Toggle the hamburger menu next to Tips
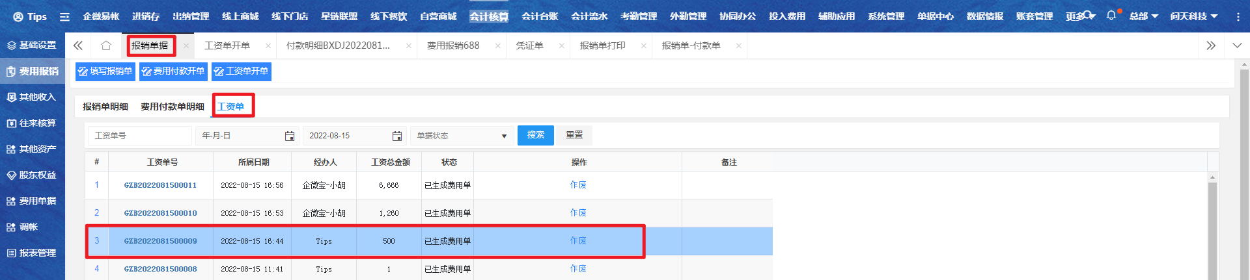 tap(64, 17)
